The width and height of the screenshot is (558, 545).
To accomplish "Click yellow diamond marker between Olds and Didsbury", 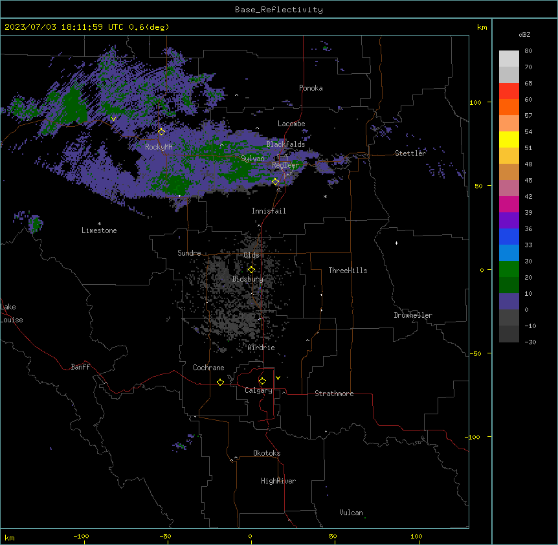I will point(251,270).
